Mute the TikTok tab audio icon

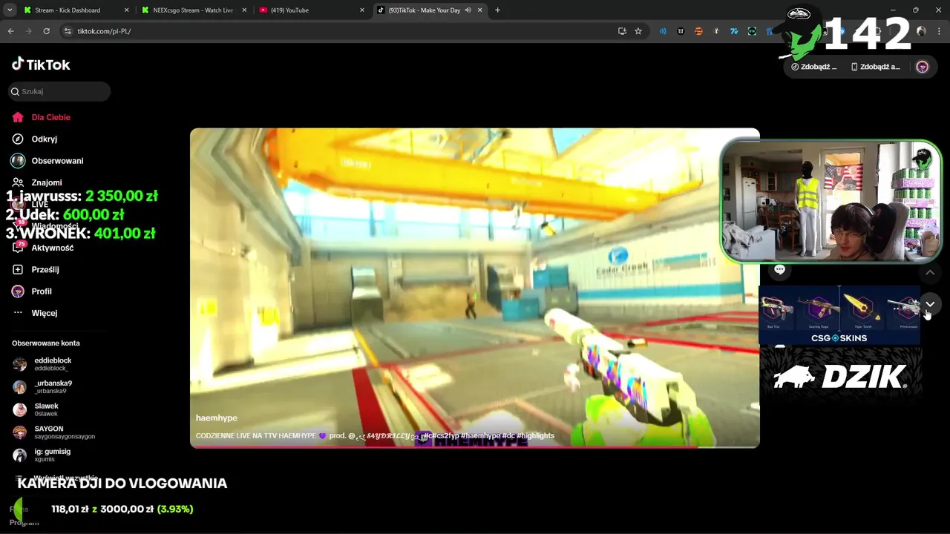click(x=468, y=10)
